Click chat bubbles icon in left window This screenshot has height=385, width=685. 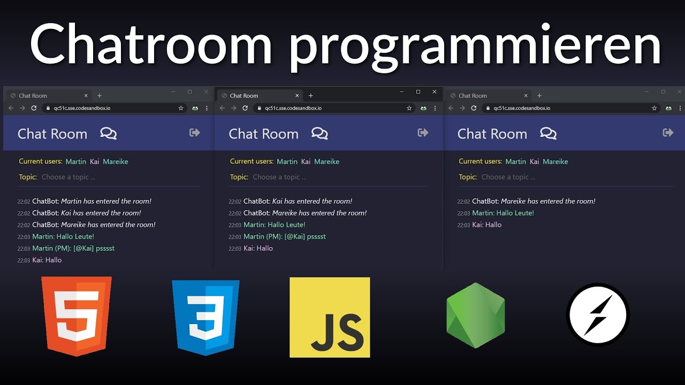109,133
